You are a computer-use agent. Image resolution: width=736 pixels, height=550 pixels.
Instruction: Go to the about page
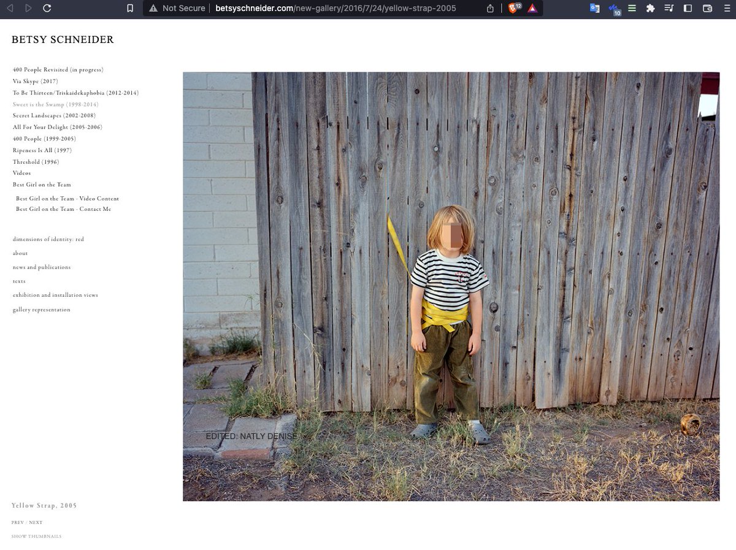pos(20,253)
